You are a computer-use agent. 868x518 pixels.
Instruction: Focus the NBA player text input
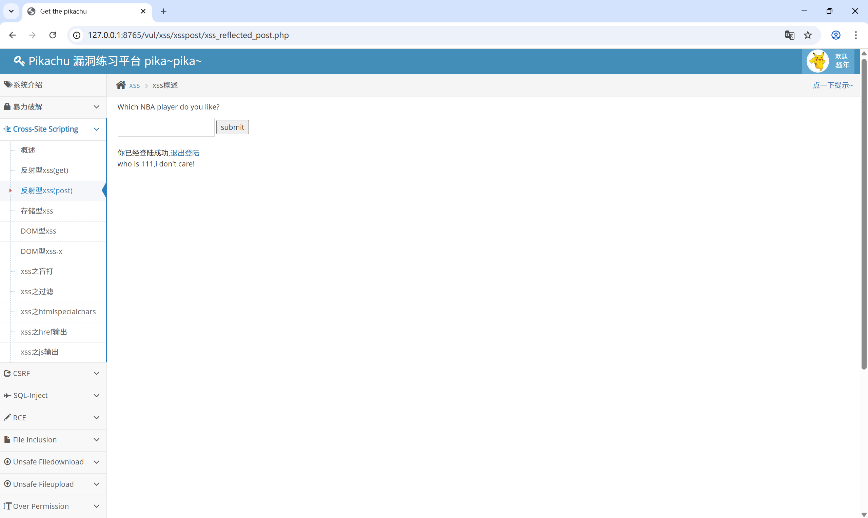coord(166,127)
